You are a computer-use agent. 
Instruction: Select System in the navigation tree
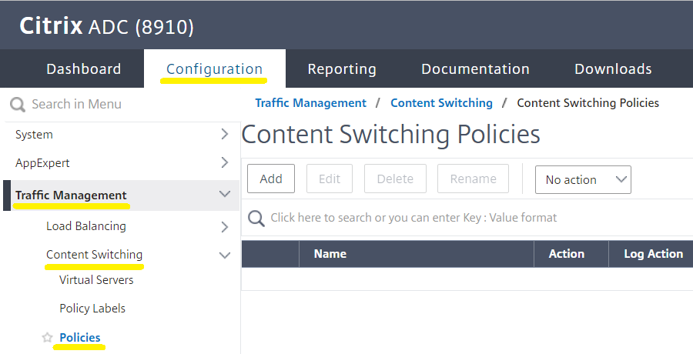click(34, 135)
